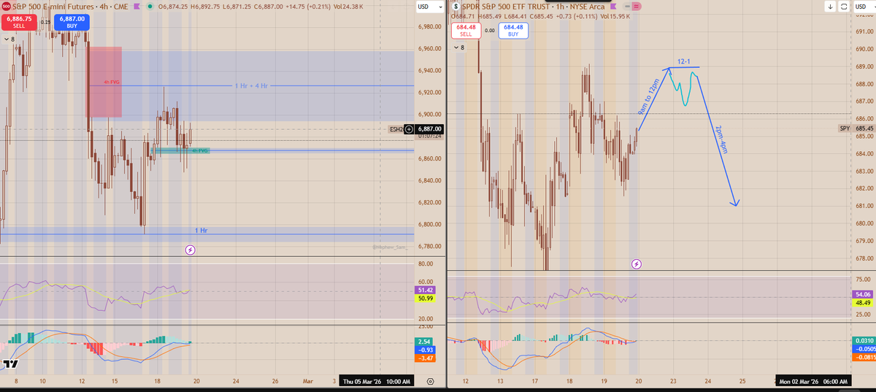Click the green market status dot on the futures chart
Image resolution: width=876 pixels, height=392 pixels.
150,7
